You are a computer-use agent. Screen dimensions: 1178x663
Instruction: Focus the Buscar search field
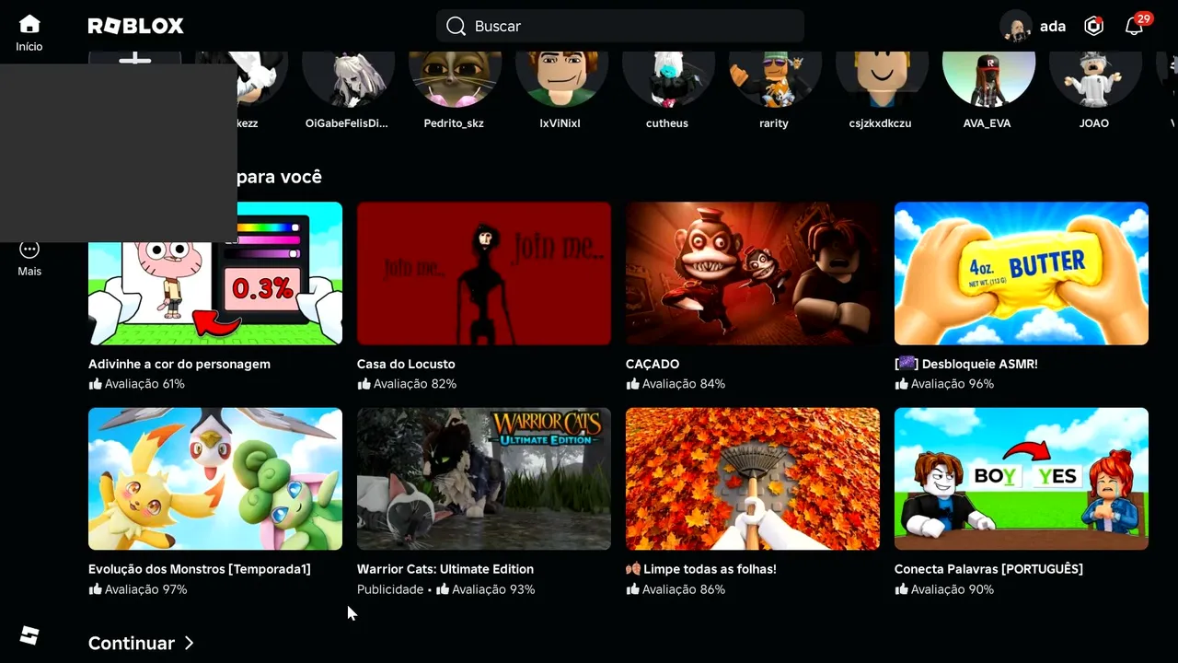pyautogui.click(x=620, y=26)
